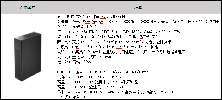Click the 描述 column header
222x100 pixels.
138,7
